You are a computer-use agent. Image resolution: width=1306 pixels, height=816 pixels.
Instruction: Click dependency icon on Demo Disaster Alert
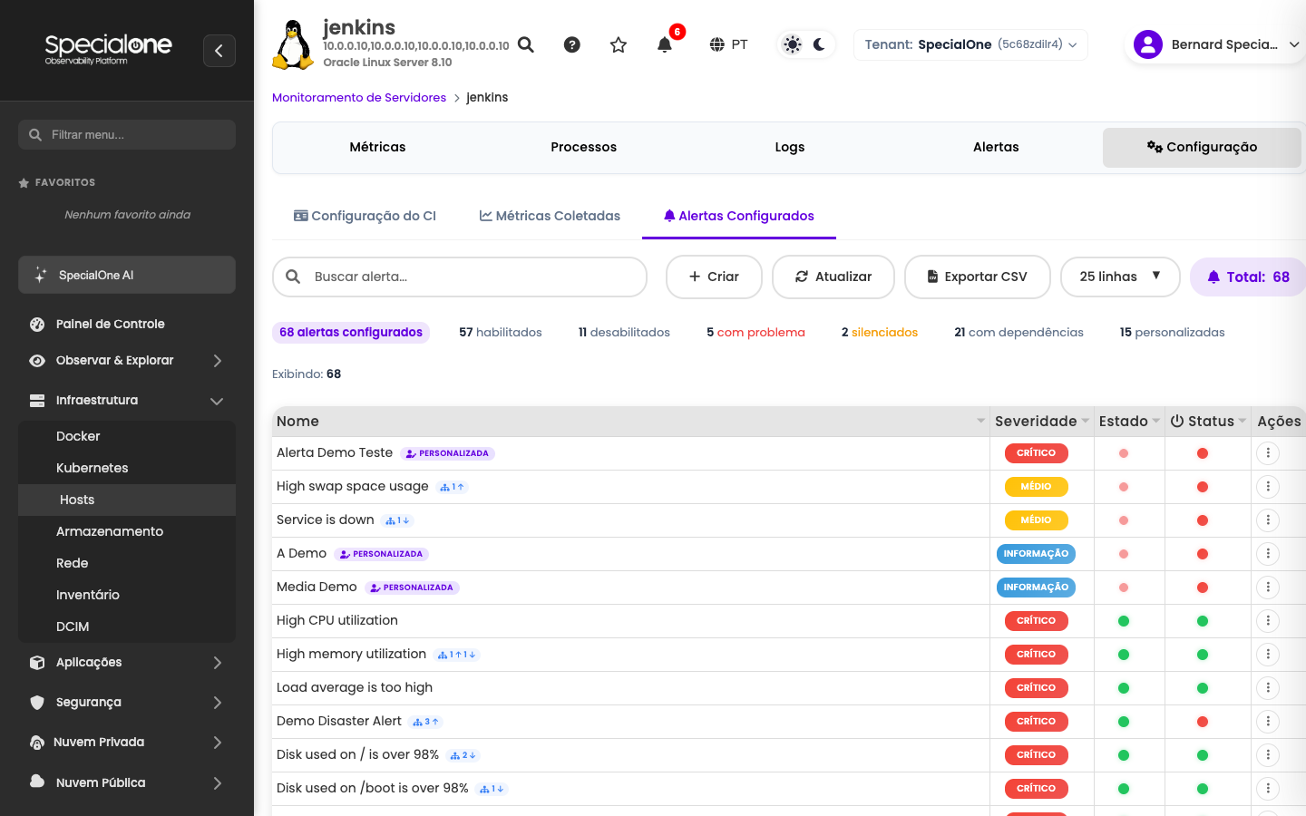pyautogui.click(x=425, y=722)
